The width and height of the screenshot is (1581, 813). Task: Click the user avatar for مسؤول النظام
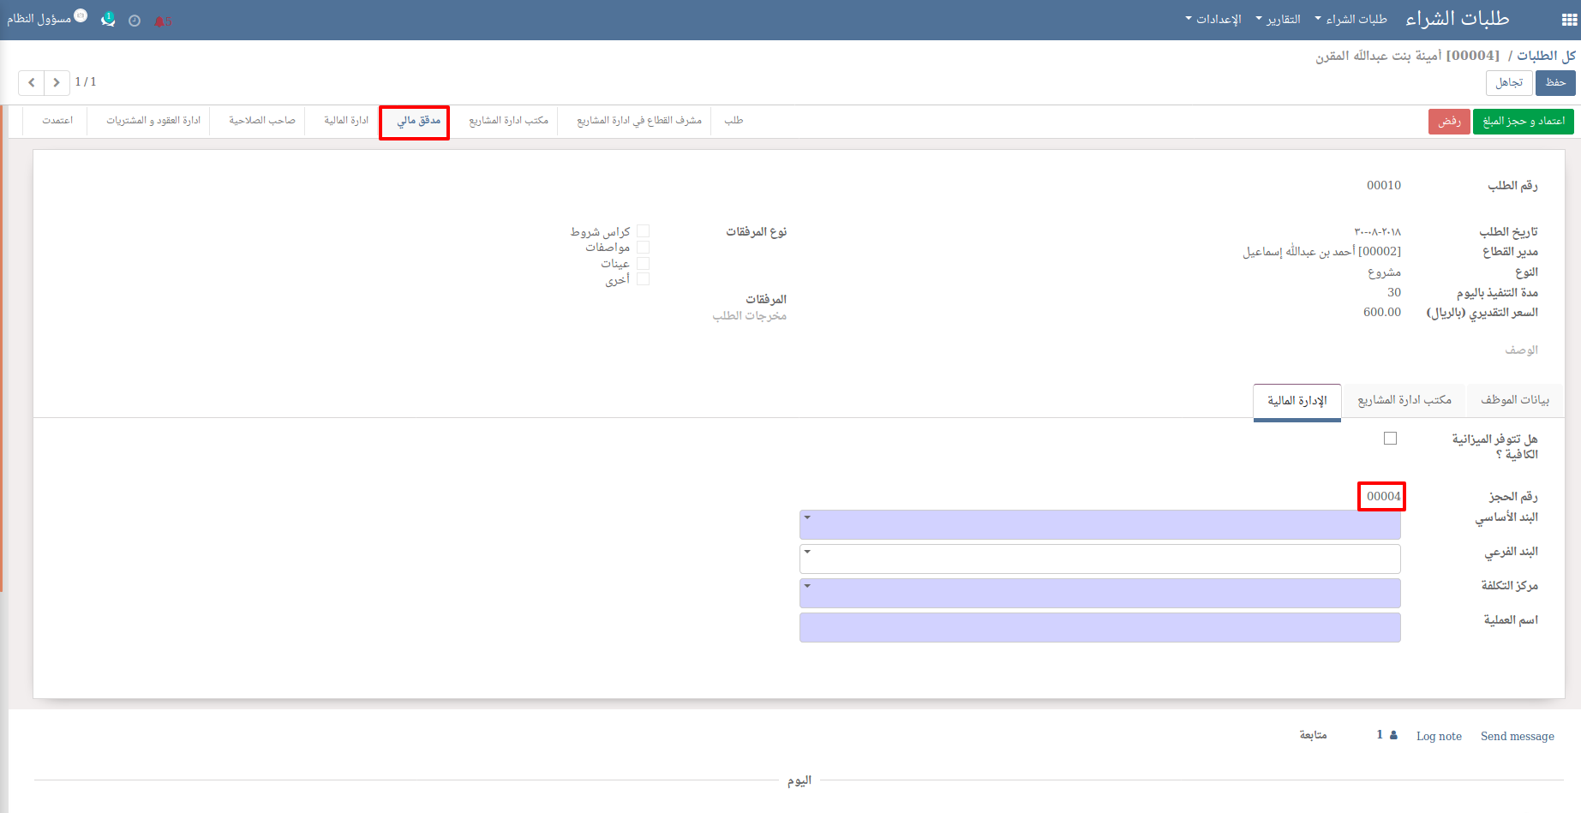(81, 15)
